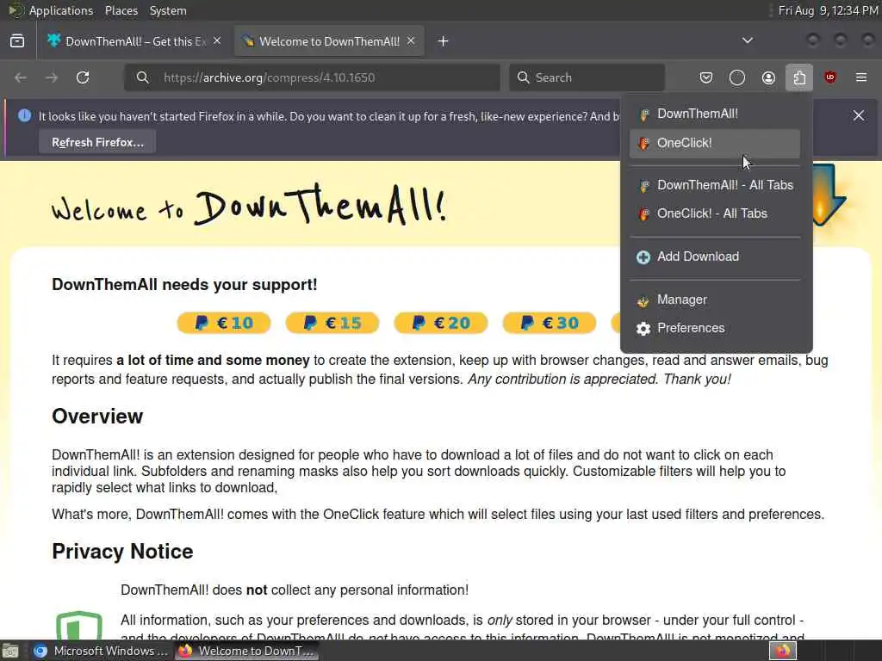
Task: Open a new tab with plus button
Action: click(x=444, y=41)
